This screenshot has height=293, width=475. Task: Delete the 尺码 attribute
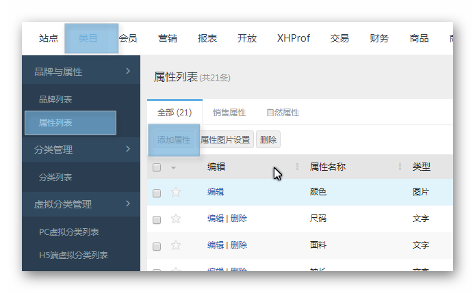coord(239,219)
